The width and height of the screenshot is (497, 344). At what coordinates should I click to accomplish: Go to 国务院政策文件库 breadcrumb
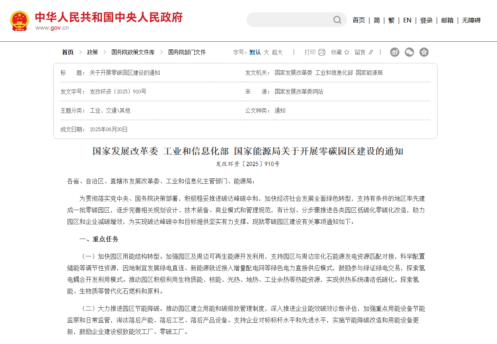click(133, 52)
